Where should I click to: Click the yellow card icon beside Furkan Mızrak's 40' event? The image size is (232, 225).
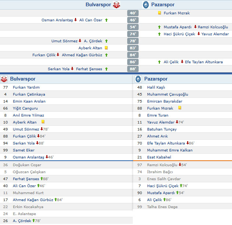[x=159, y=13]
